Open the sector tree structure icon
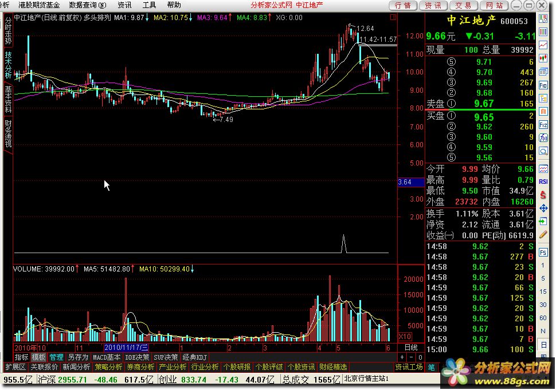 click(x=543, y=98)
